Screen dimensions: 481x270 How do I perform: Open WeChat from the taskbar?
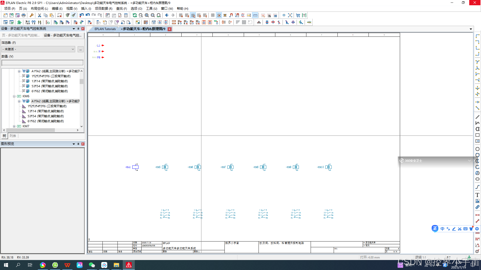pyautogui.click(x=92, y=265)
